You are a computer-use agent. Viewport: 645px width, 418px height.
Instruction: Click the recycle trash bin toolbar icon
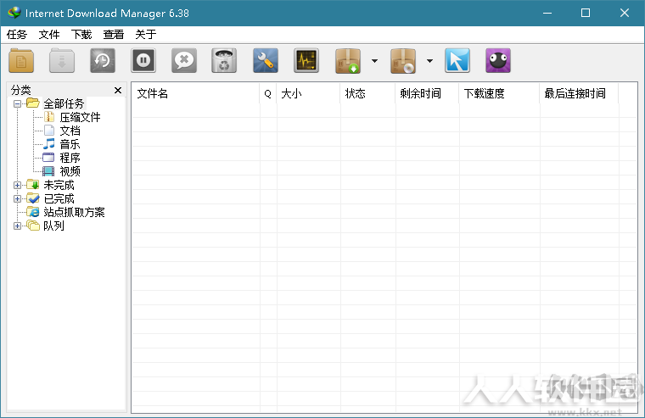tap(224, 61)
